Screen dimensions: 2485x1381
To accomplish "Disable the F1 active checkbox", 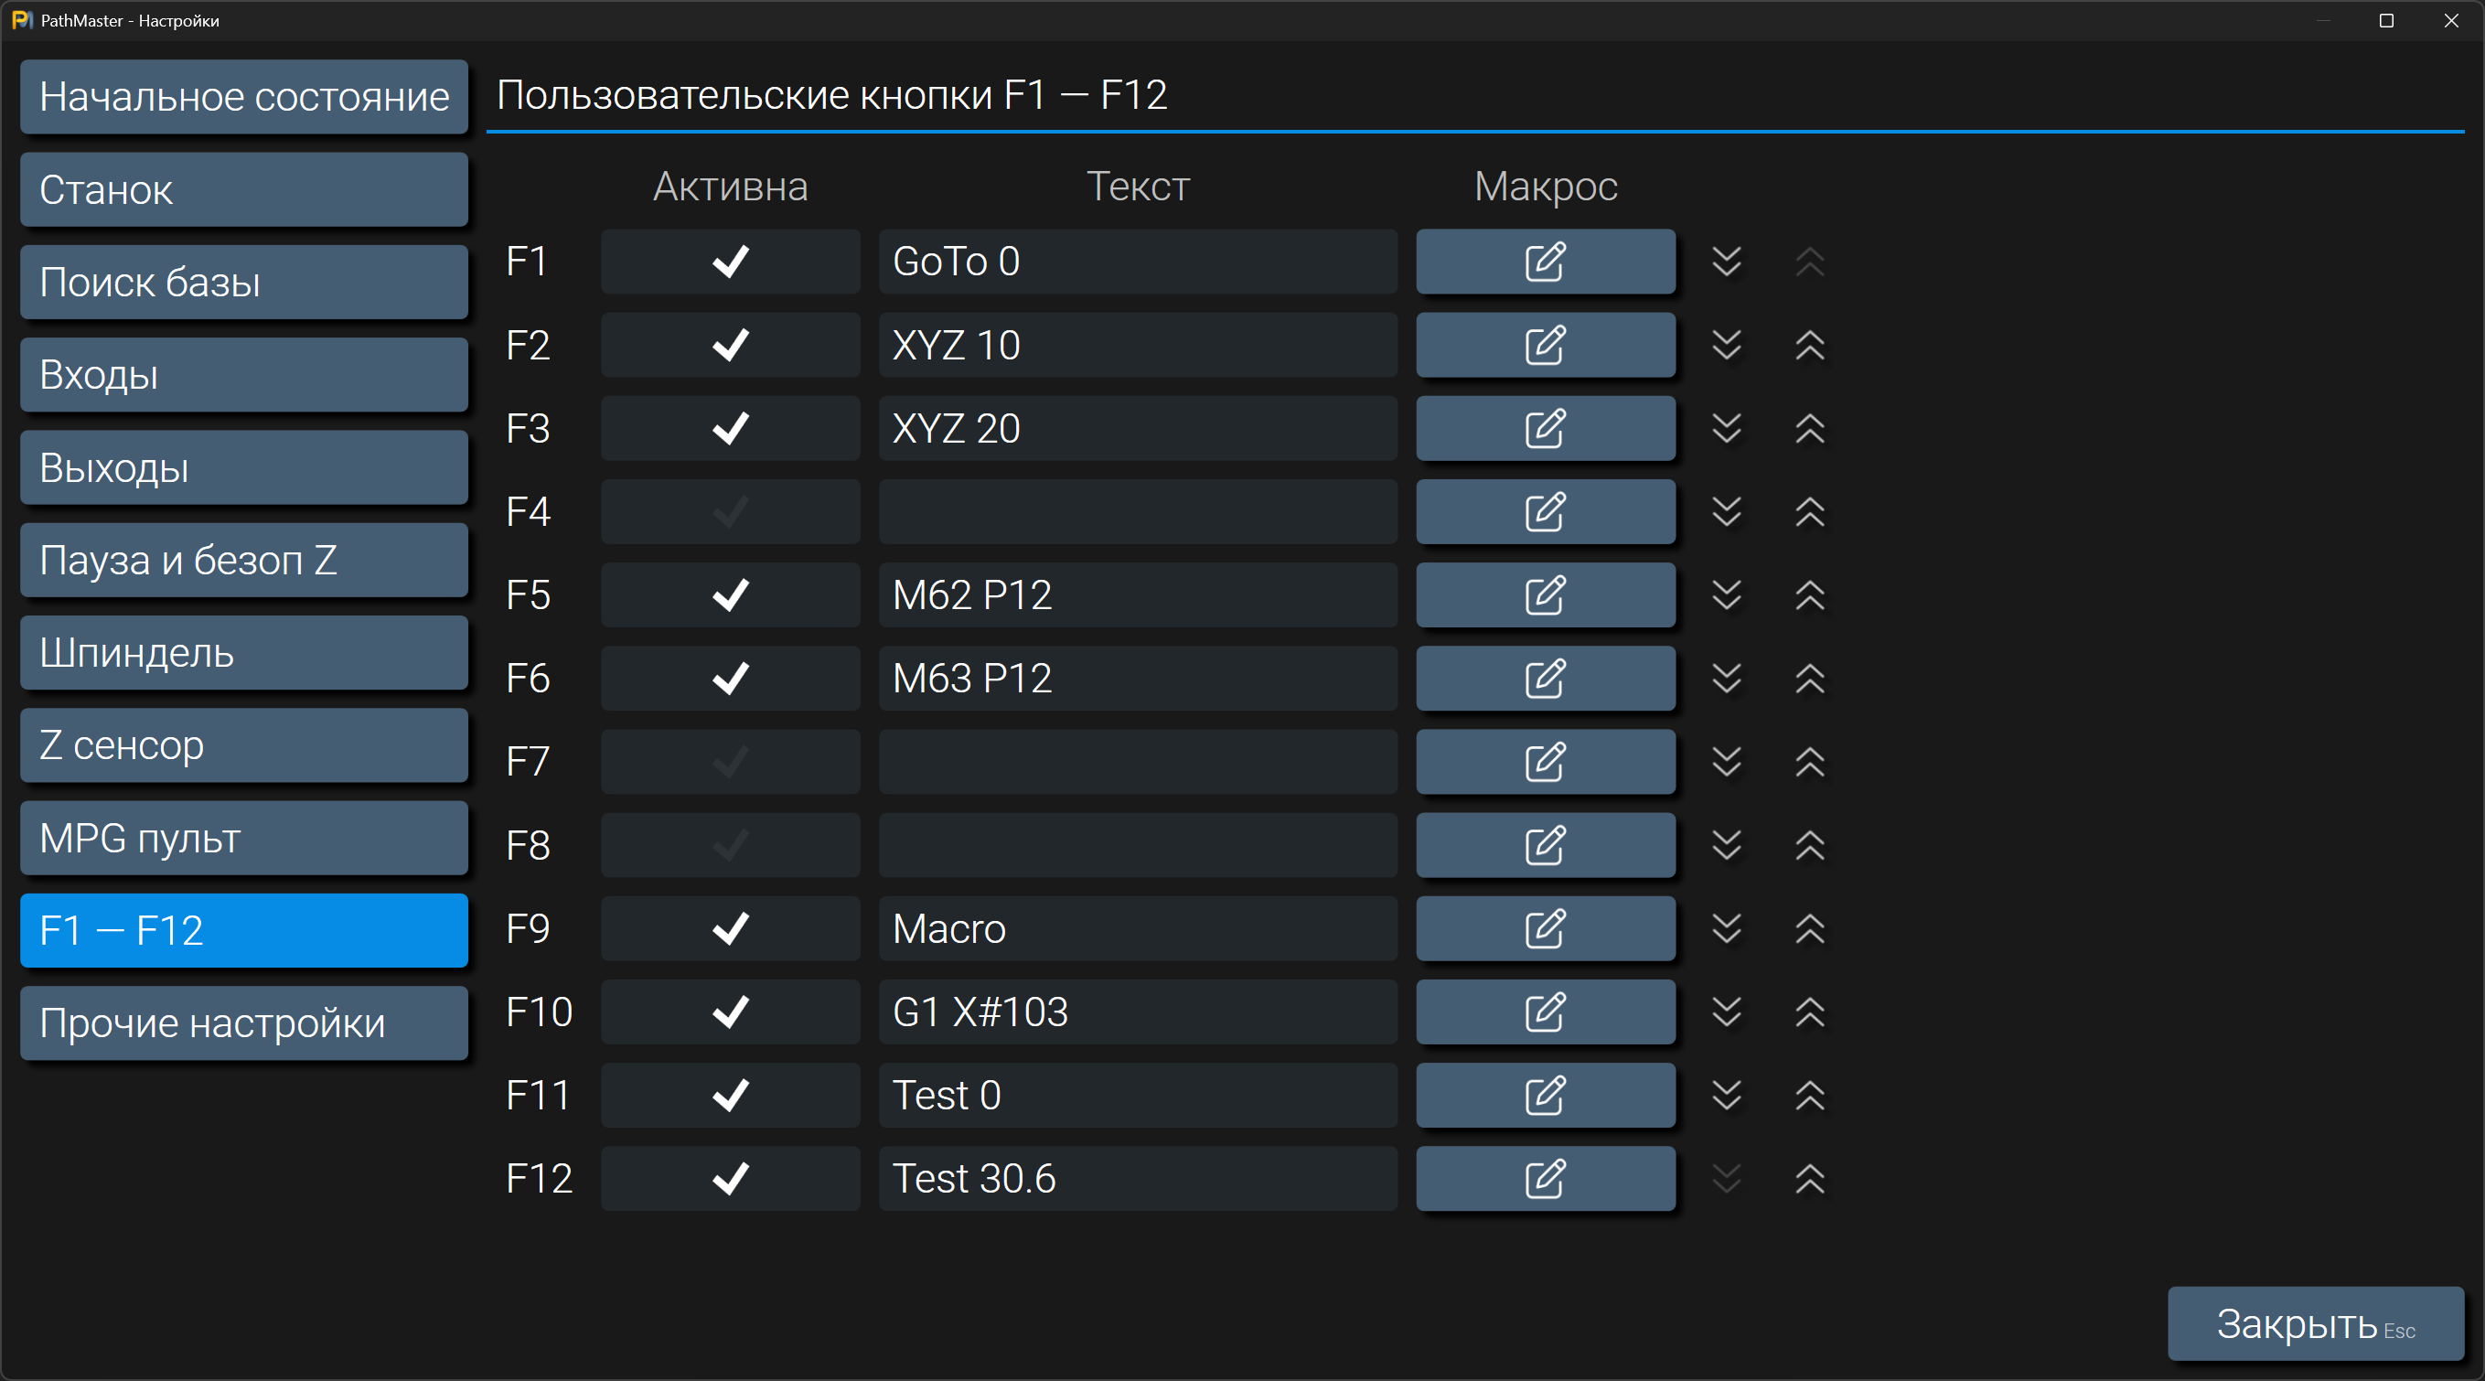I will (729, 262).
